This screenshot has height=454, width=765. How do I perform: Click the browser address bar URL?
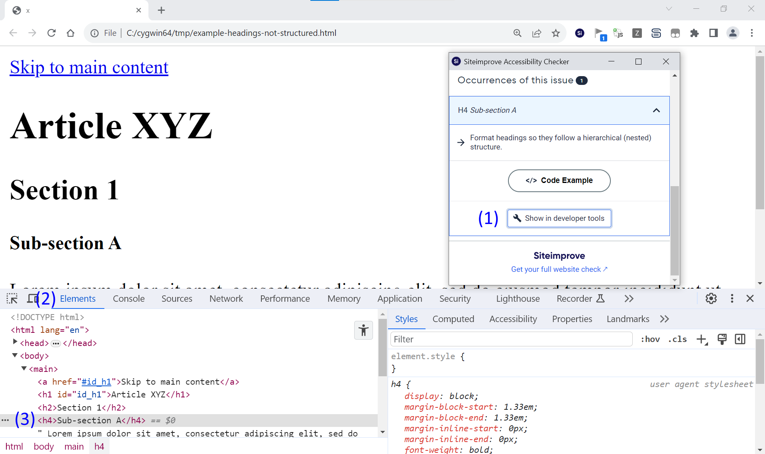pos(231,33)
